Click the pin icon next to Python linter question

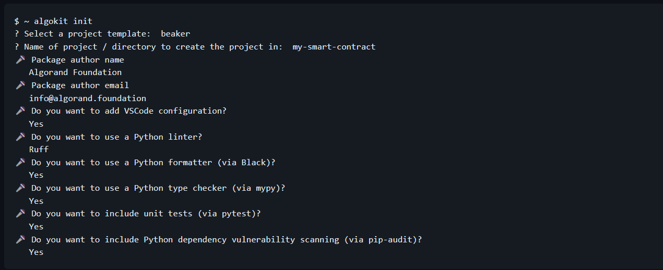[20, 137]
